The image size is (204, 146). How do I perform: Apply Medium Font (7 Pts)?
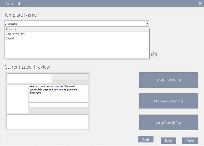click(x=168, y=101)
